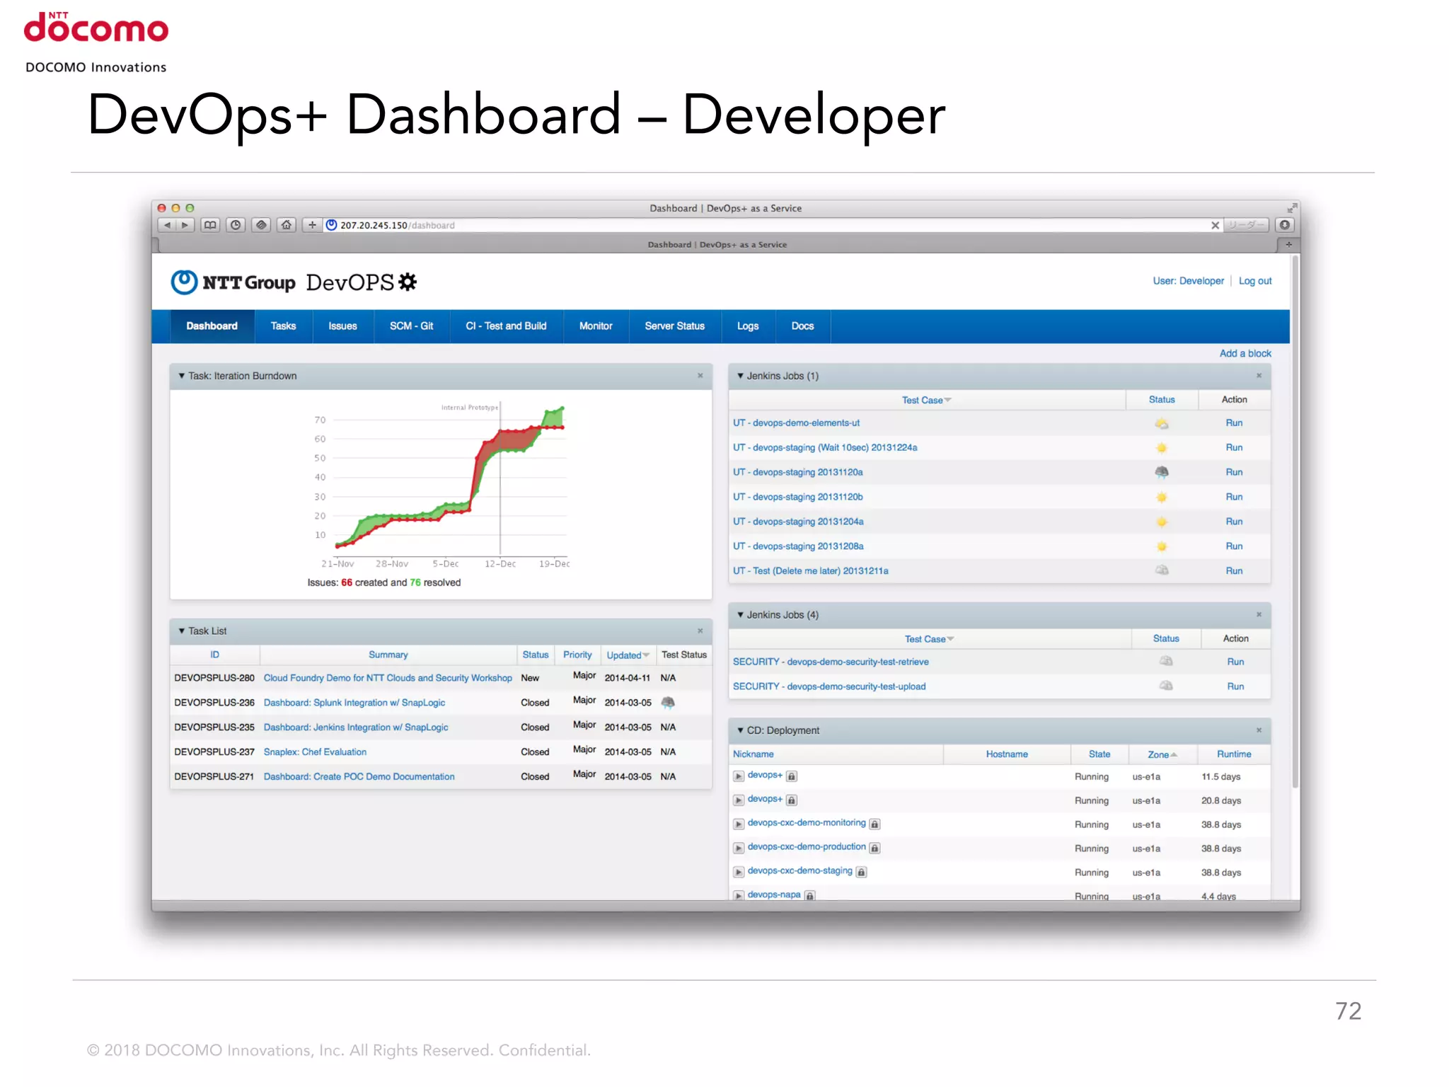Stop loading with the address bar X
This screenshot has height=1087, width=1449.
tap(1215, 225)
